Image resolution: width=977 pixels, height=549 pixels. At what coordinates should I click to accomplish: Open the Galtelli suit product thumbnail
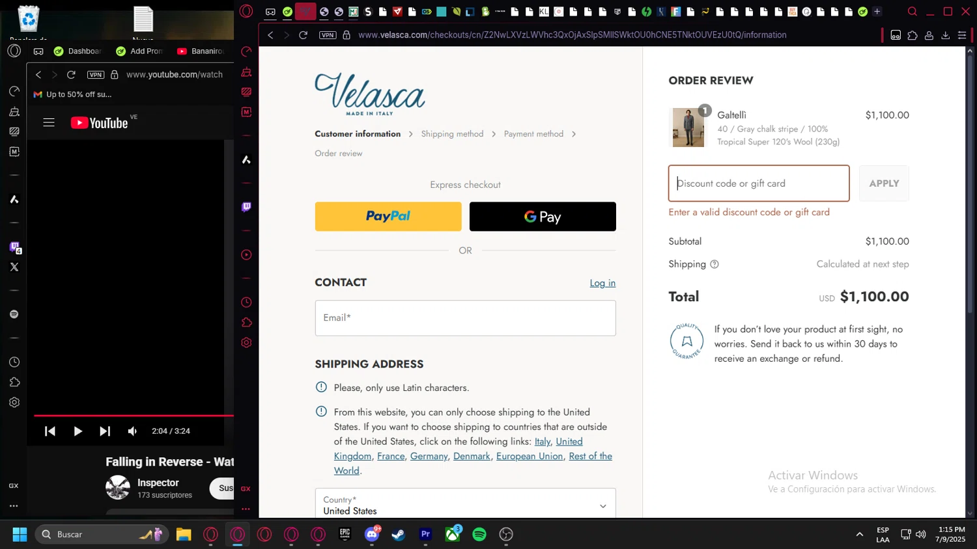[x=688, y=127]
